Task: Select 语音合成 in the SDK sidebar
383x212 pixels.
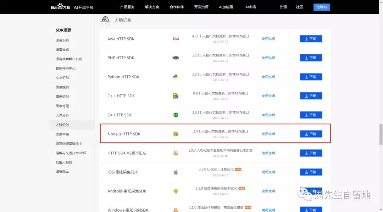Action: (62, 50)
